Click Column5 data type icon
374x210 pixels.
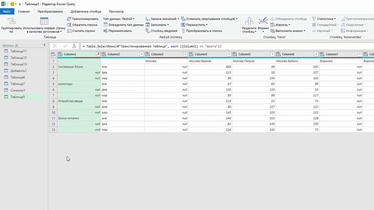click(x=235, y=54)
